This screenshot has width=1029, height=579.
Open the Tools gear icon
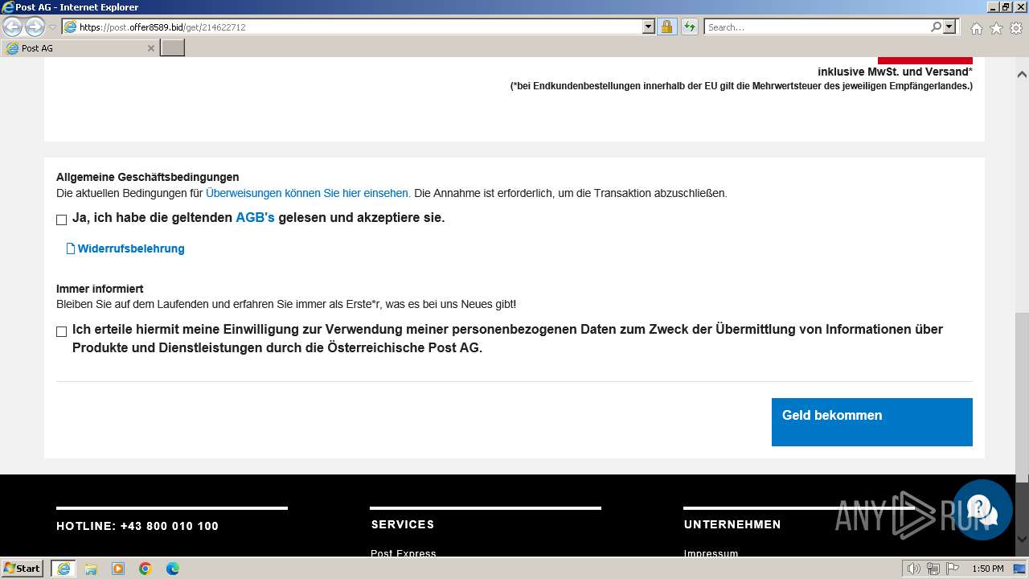[x=1016, y=28]
